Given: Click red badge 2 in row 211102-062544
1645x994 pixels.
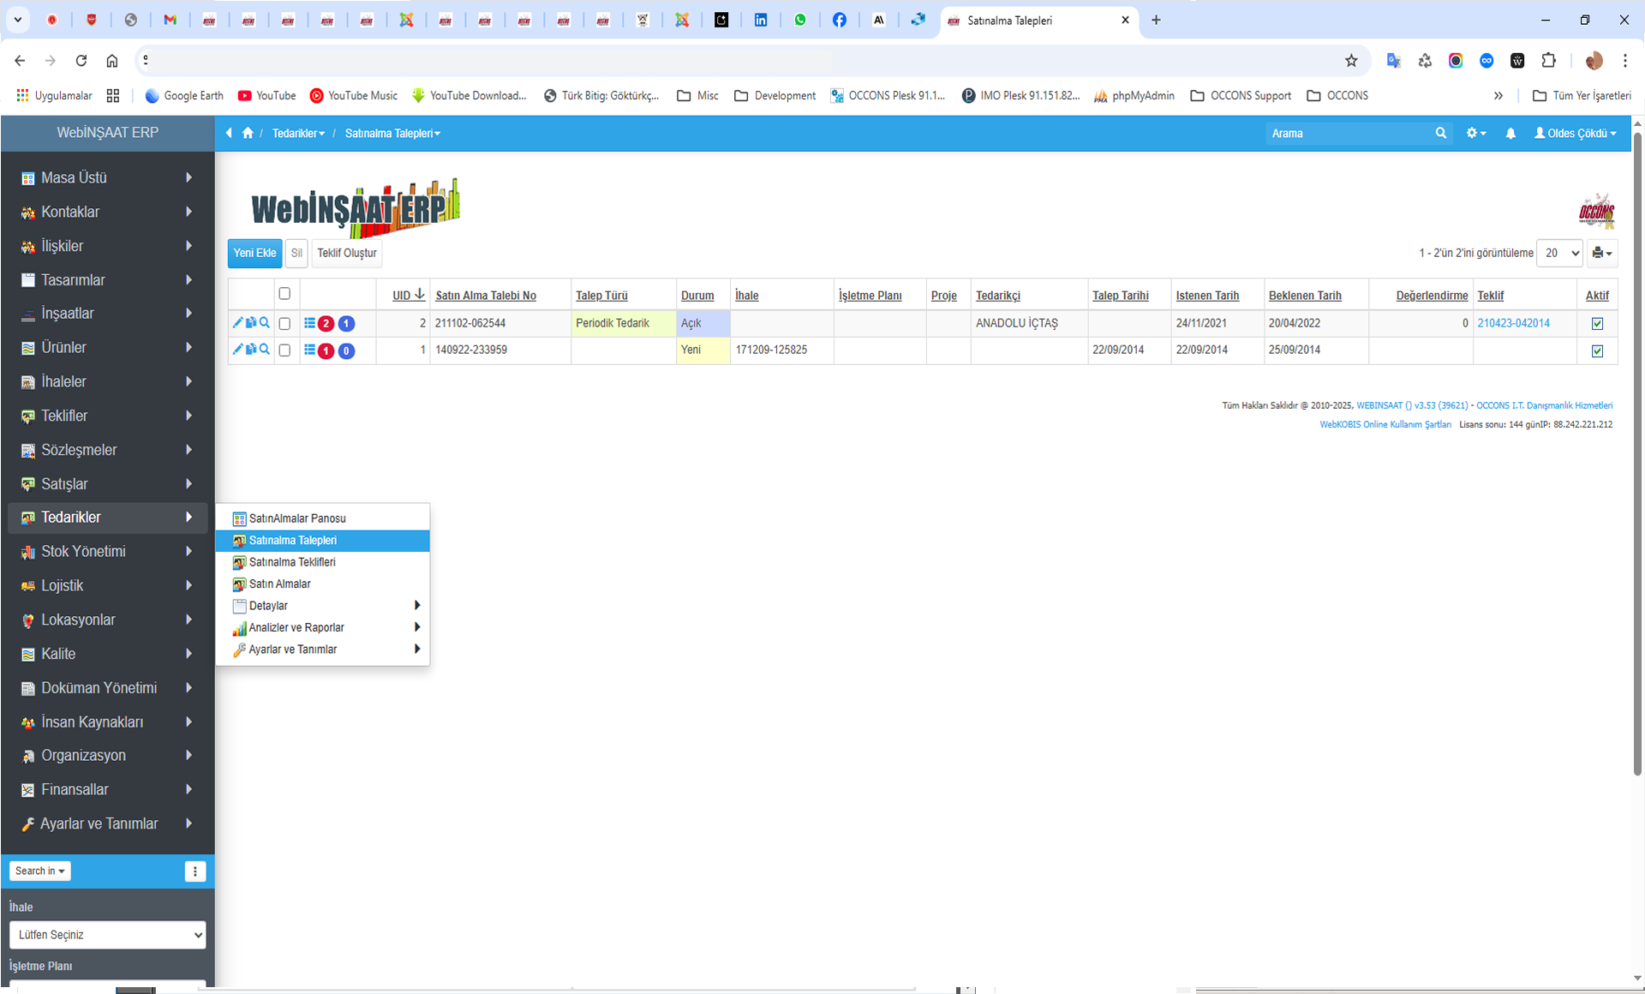Looking at the screenshot, I should 326,324.
